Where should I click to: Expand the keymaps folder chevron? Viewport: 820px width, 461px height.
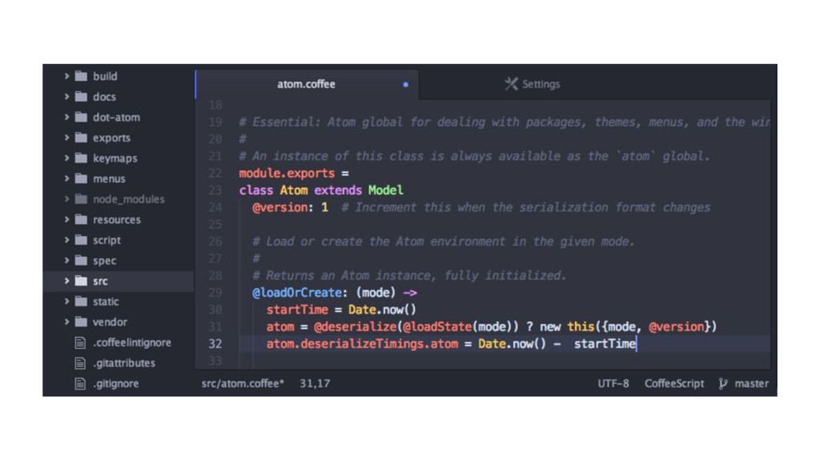point(67,158)
